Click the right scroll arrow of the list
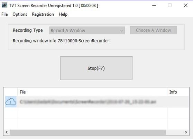Viewport: 193px width, 139px height. point(186,132)
